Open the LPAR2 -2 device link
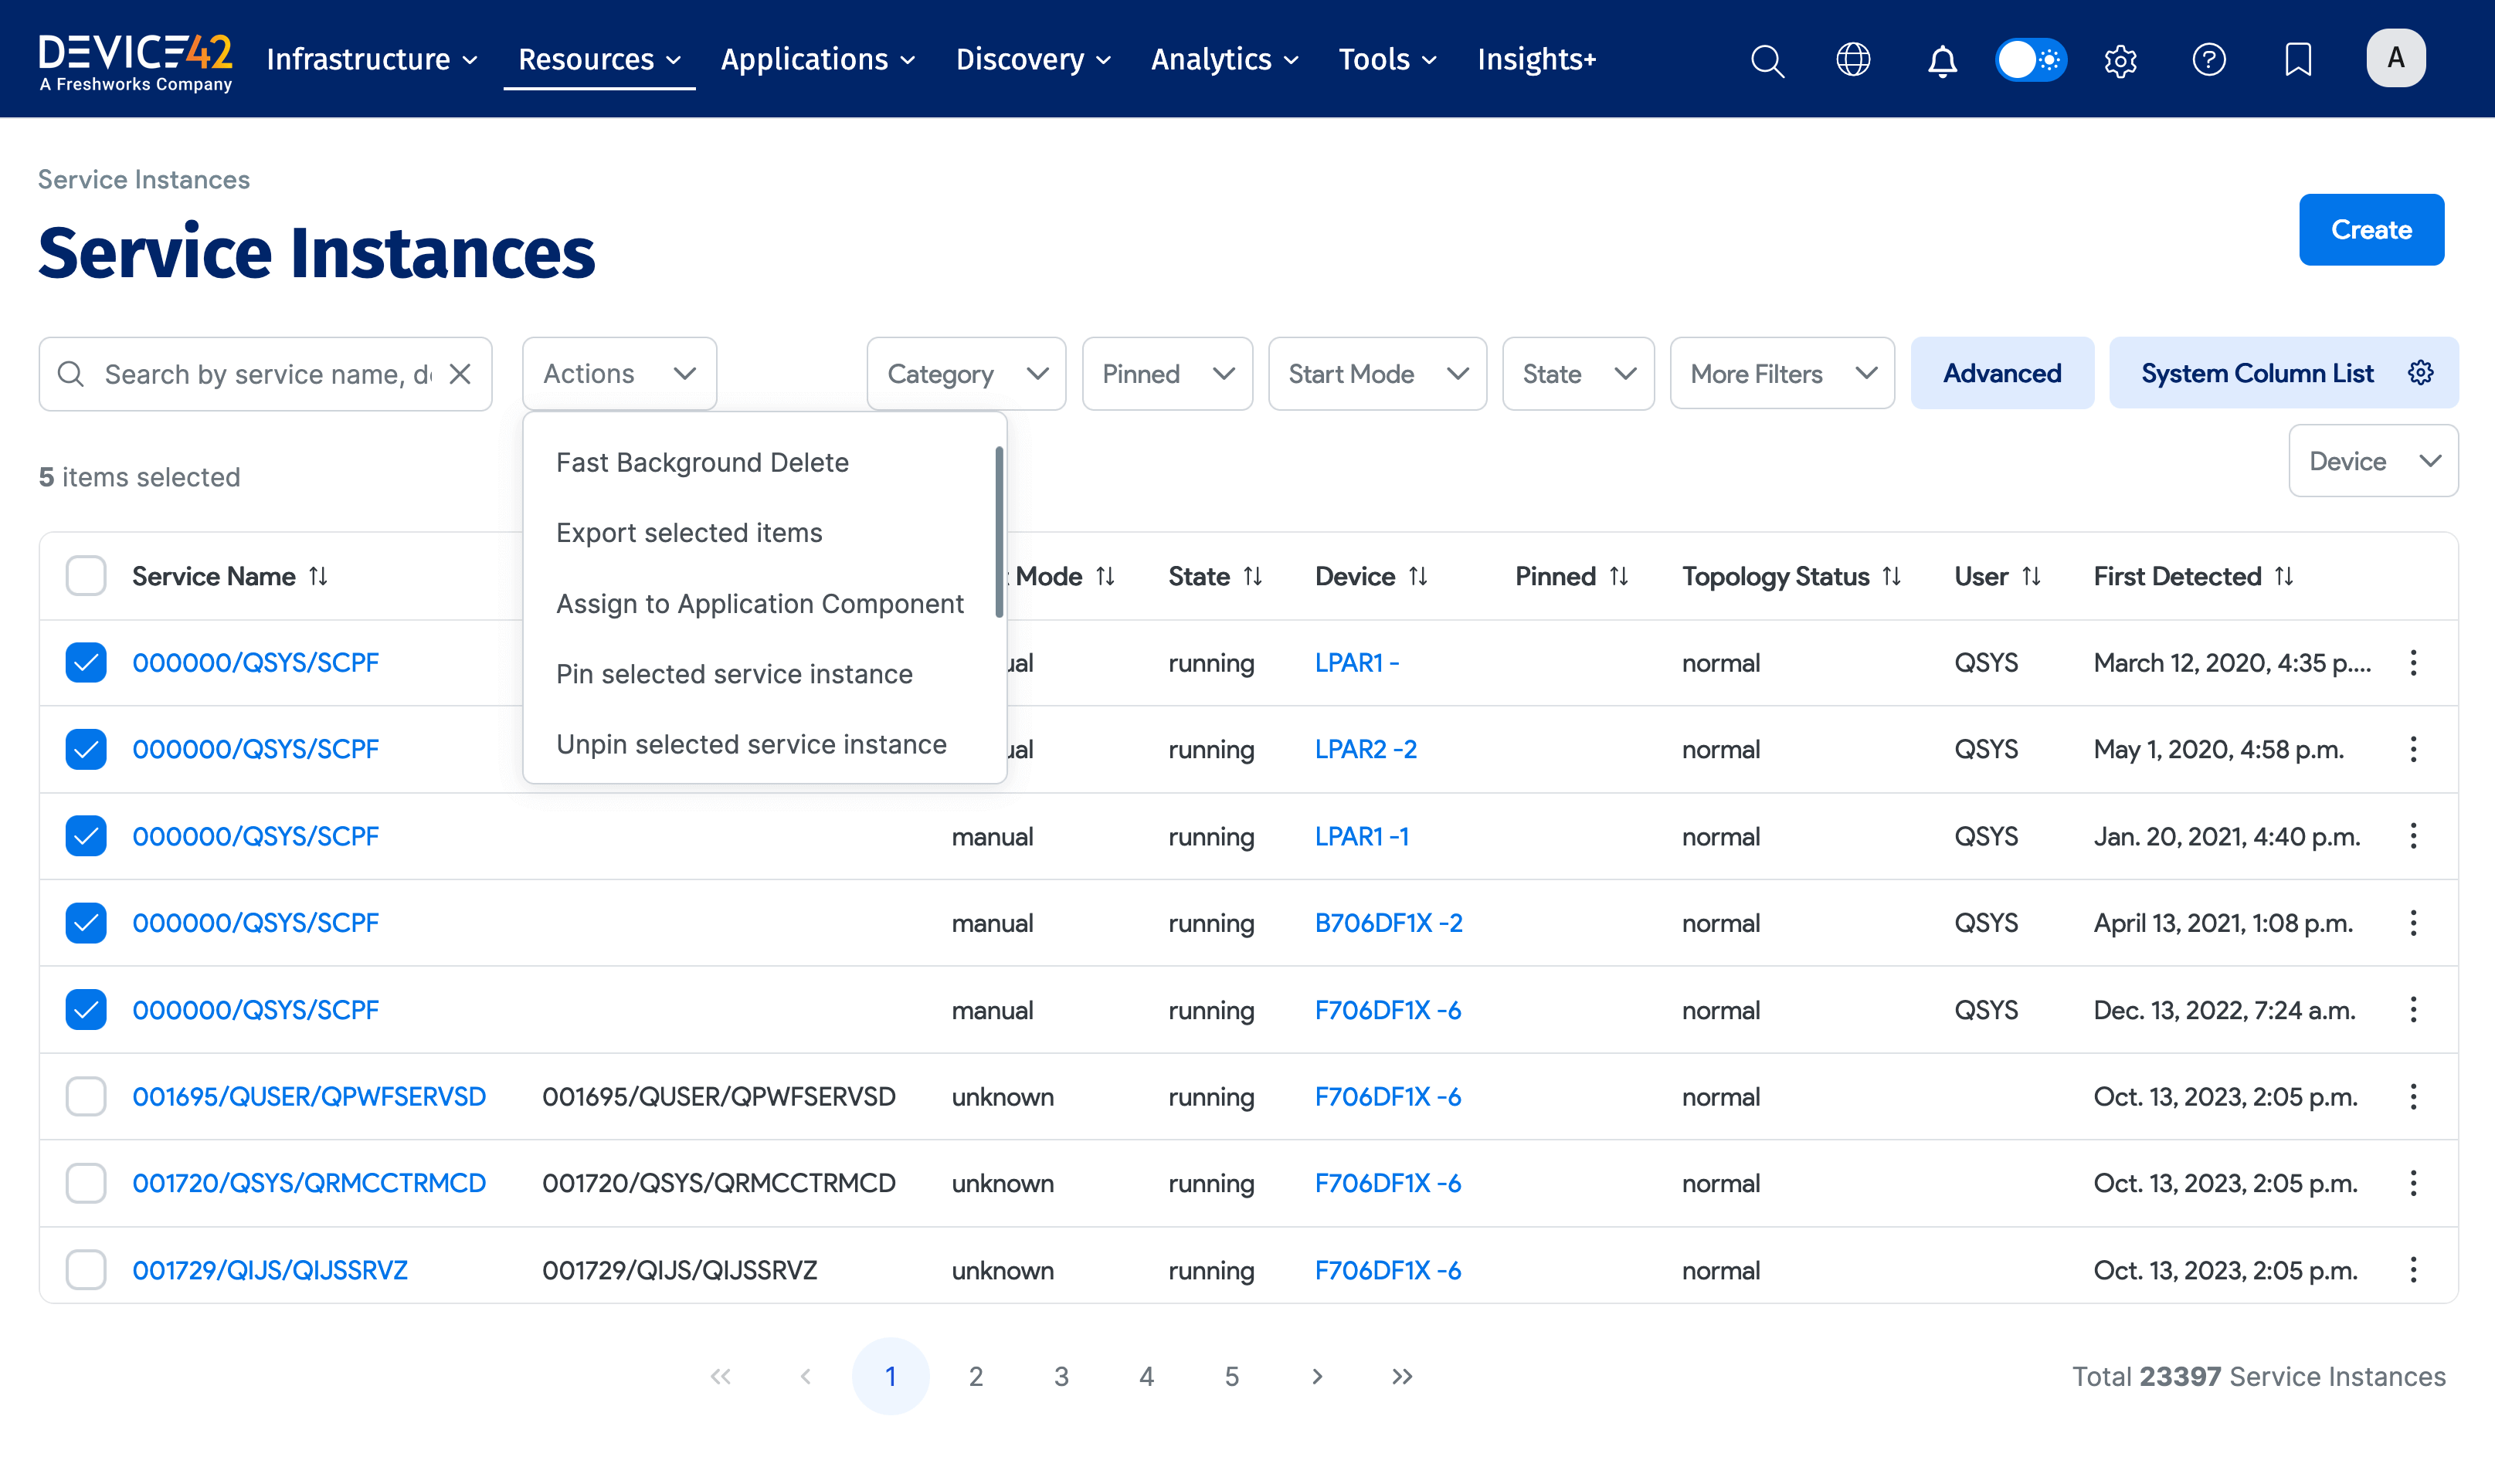 pos(1365,748)
